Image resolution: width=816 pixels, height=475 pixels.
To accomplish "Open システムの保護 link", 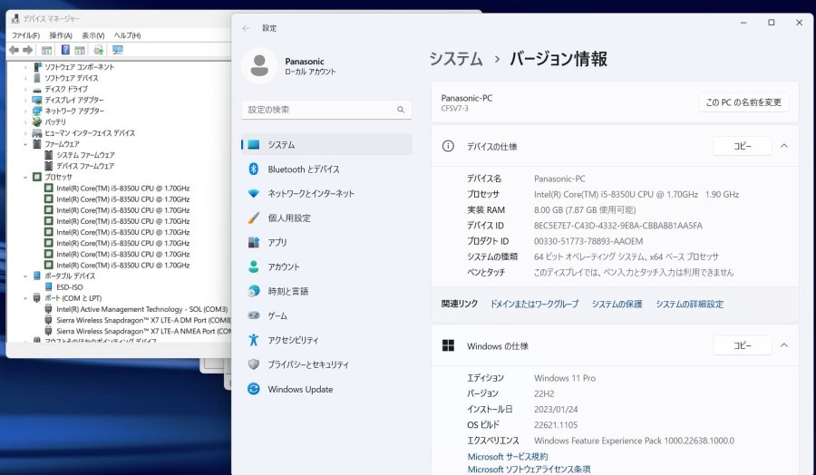I will 617,304.
